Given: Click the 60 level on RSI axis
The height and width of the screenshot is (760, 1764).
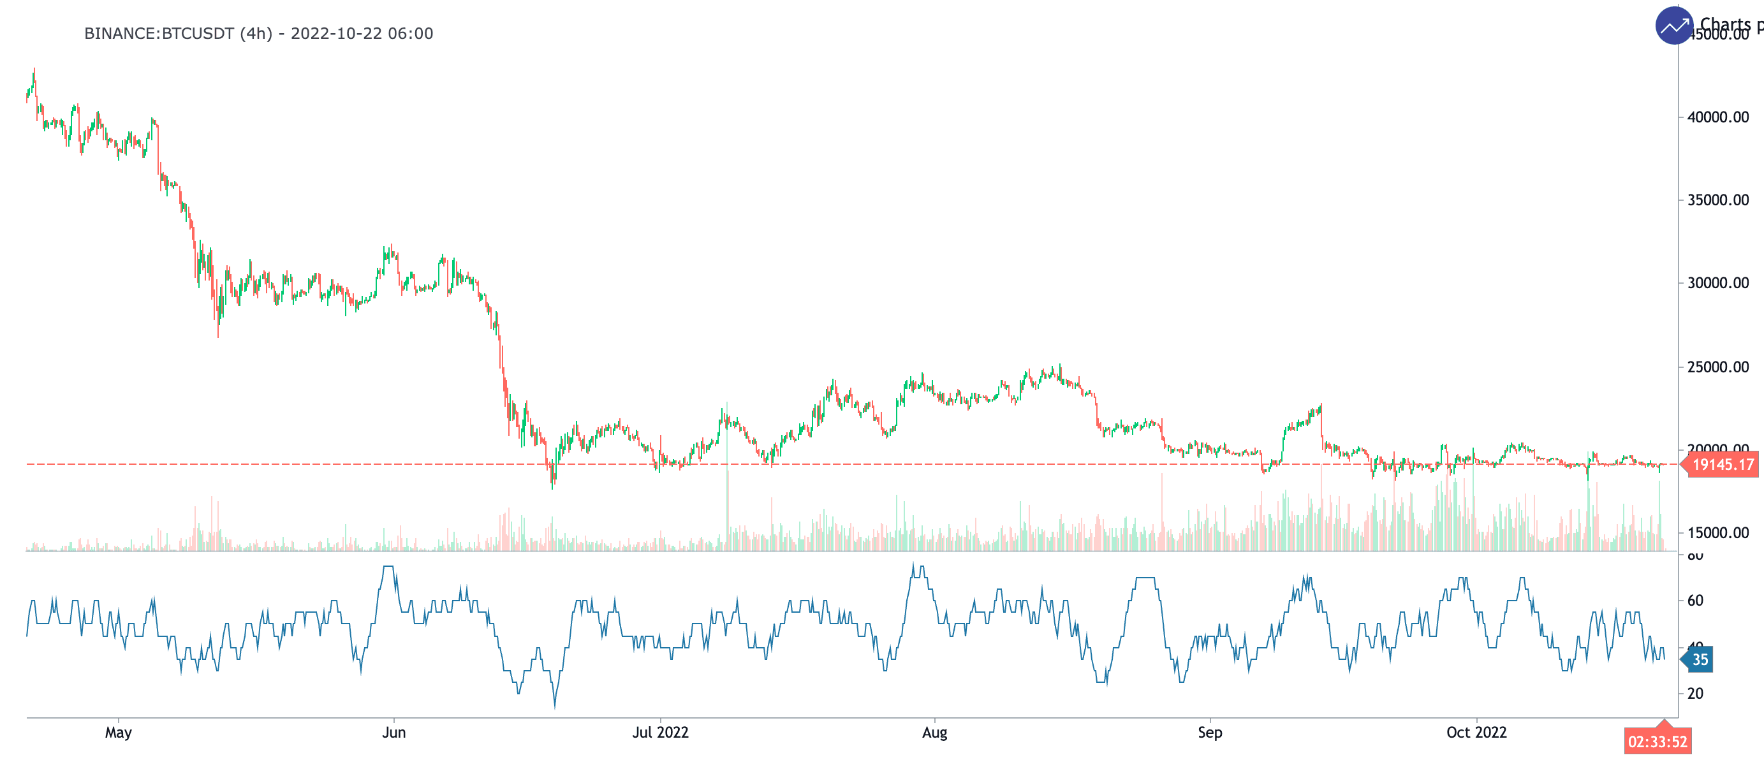Looking at the screenshot, I should click(1695, 601).
